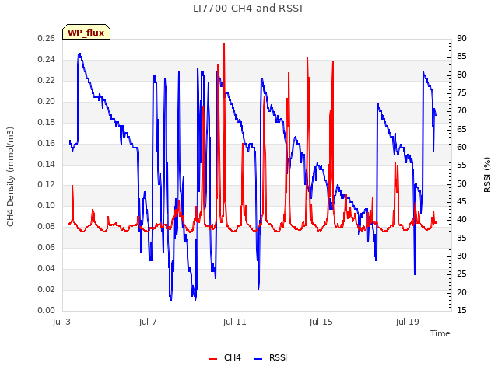
Task: Select the Jul 3 x-axis label
Action: pos(61,322)
